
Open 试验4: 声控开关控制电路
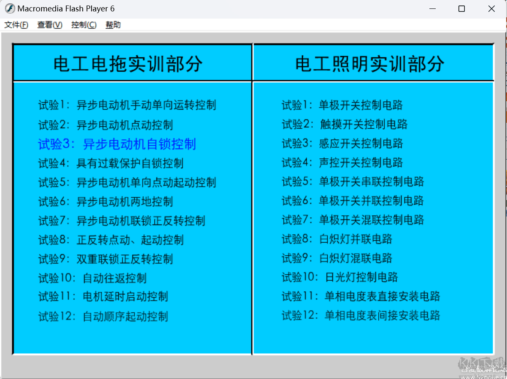coord(342,163)
